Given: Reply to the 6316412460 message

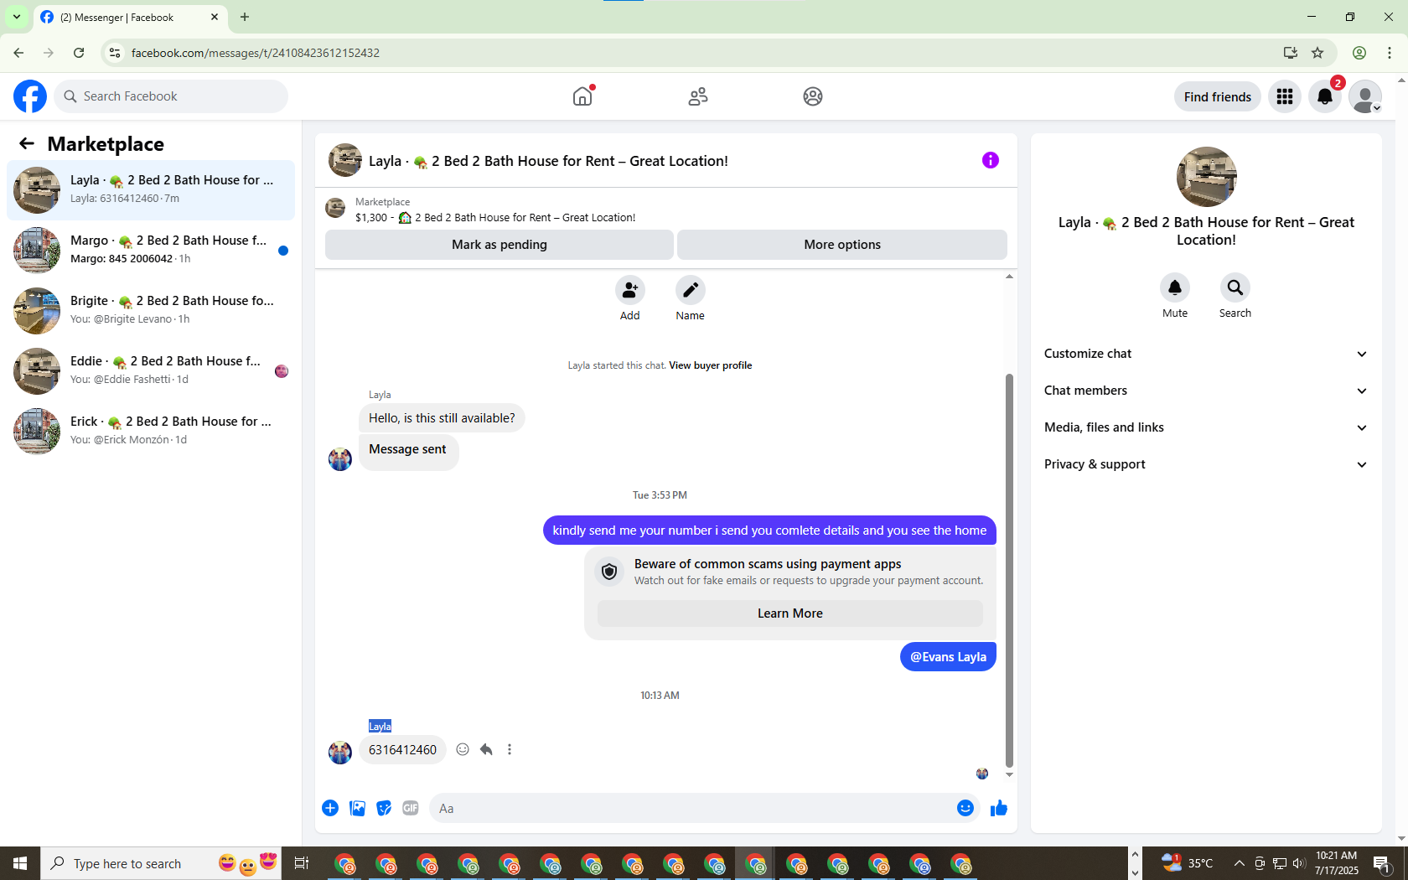Looking at the screenshot, I should click(486, 749).
